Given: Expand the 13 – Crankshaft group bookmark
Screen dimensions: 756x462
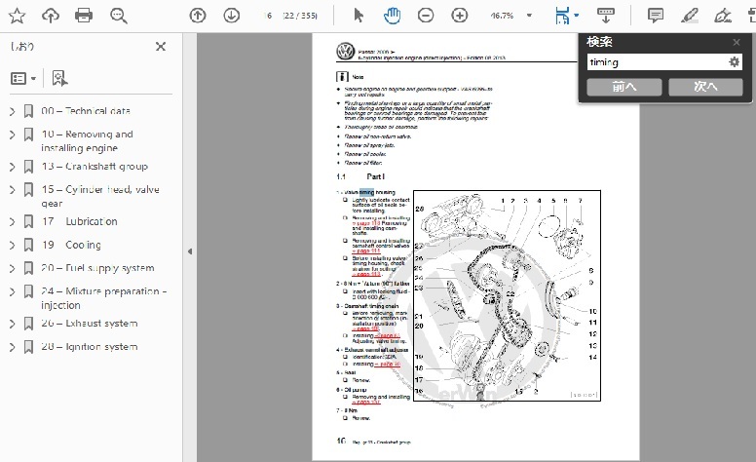Looking at the screenshot, I should 12,167.
